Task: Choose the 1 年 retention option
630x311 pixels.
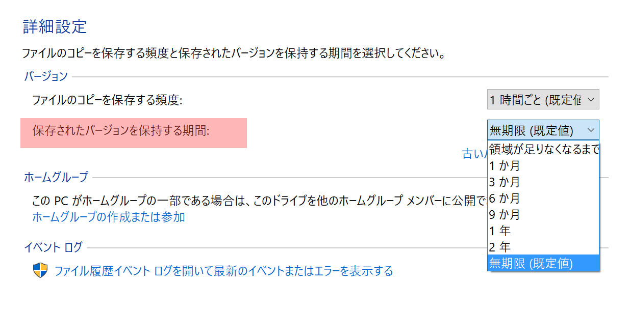Action: [543, 231]
